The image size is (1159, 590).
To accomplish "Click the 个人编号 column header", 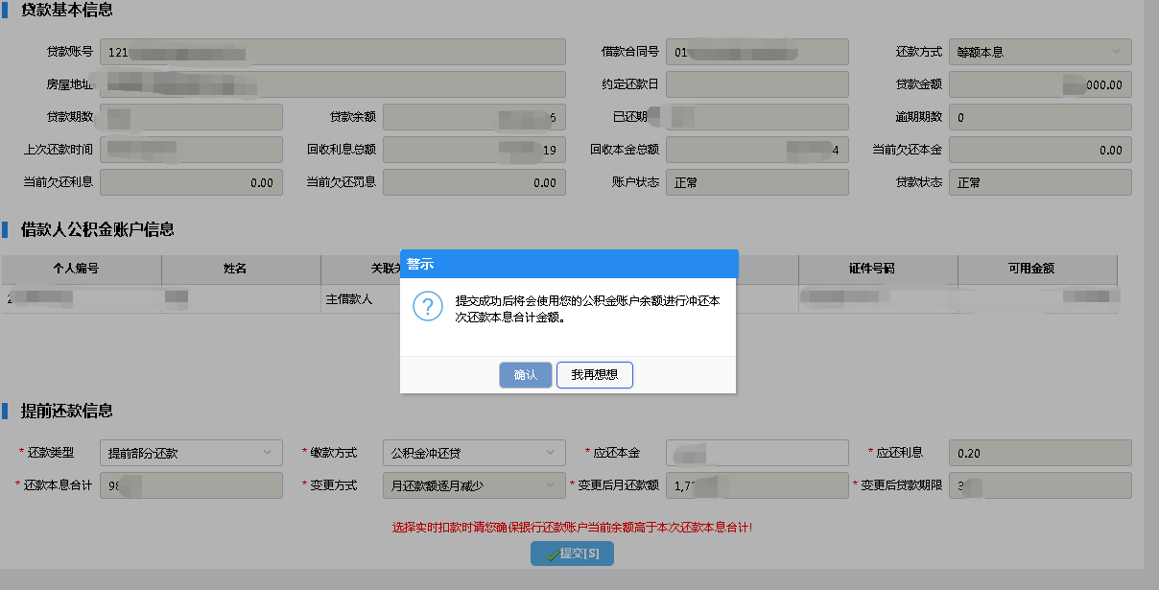I will [x=82, y=269].
